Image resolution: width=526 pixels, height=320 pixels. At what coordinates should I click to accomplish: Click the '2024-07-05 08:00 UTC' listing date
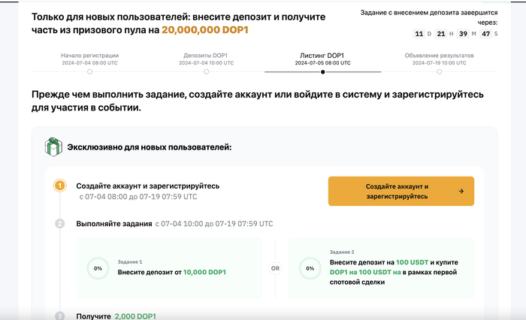point(322,63)
